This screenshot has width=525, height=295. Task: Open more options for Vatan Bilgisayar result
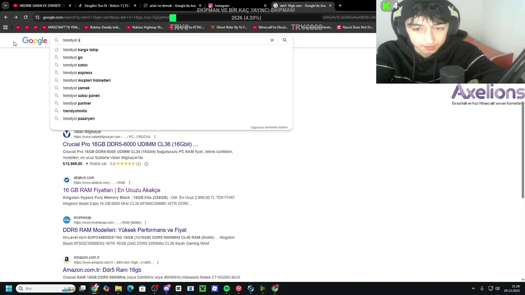(x=155, y=137)
